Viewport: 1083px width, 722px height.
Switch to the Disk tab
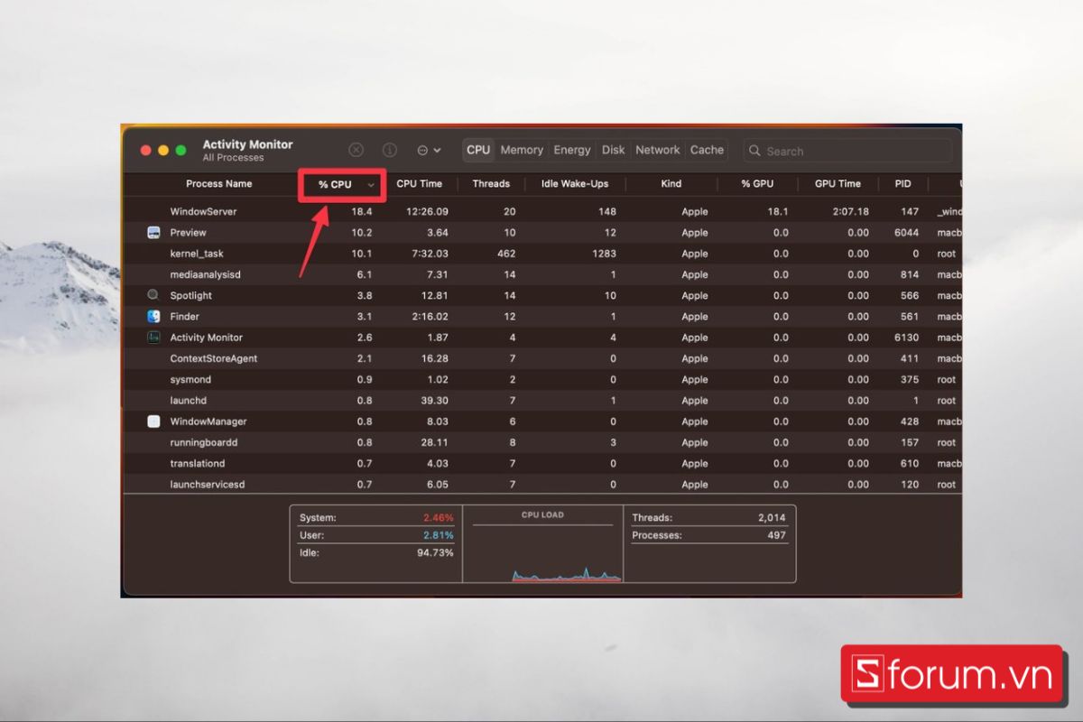614,150
